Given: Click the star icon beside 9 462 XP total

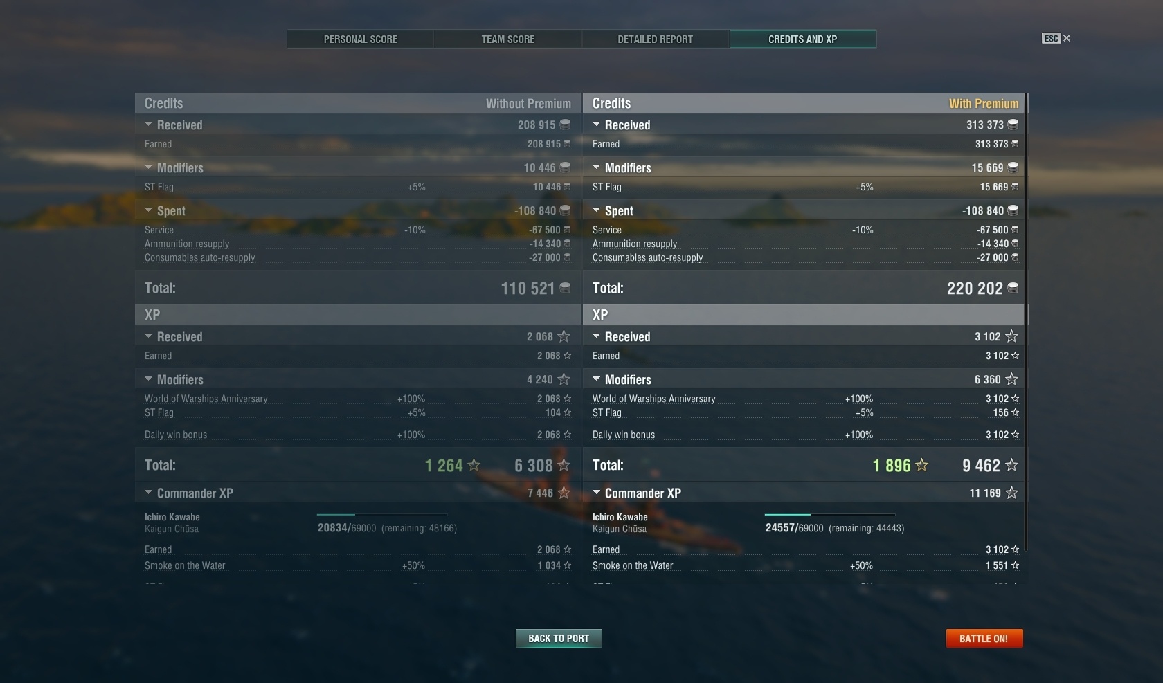Looking at the screenshot, I should [1011, 465].
